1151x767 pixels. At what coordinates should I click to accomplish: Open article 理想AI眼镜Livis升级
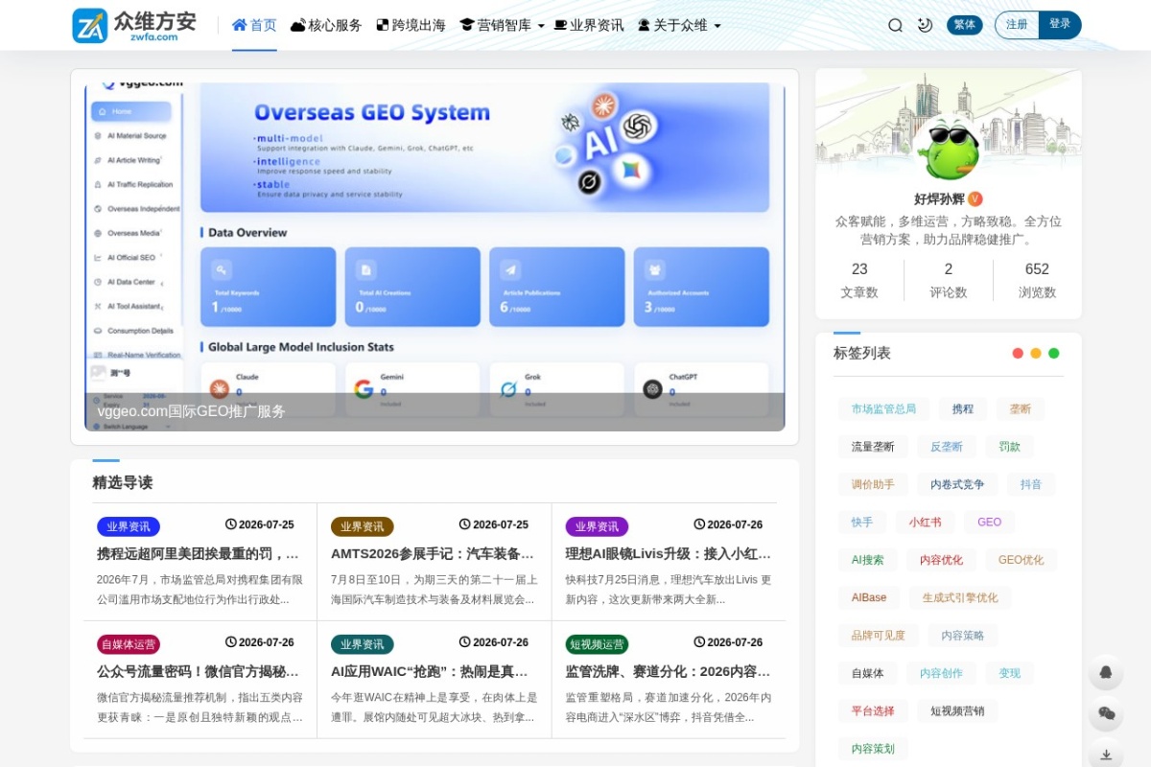tap(668, 553)
